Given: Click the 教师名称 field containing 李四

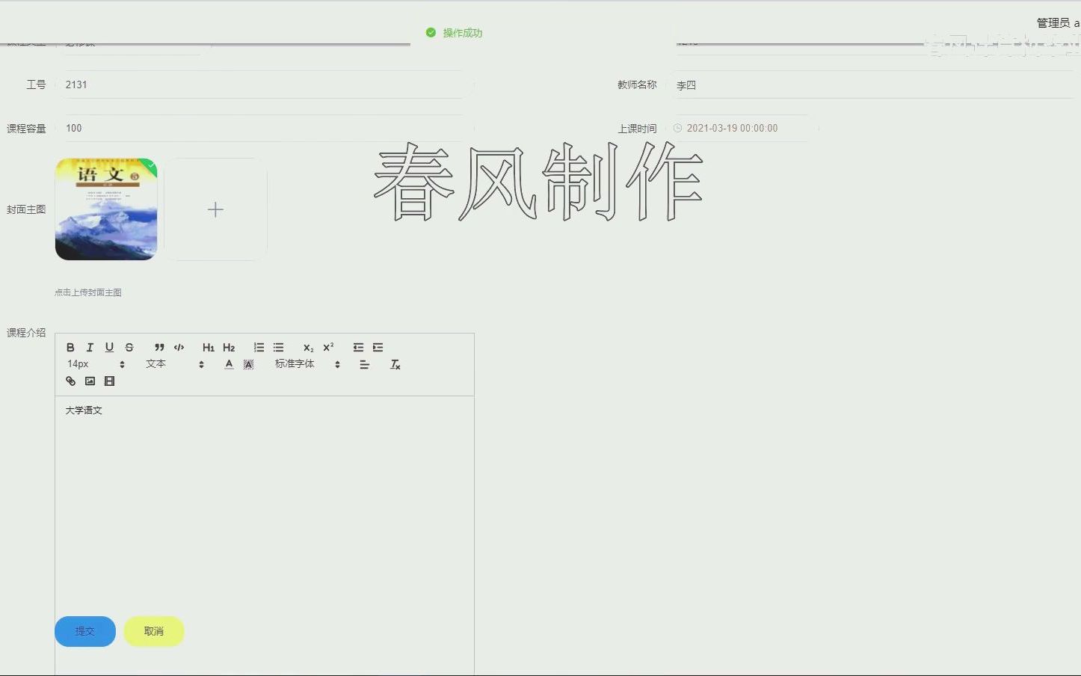Looking at the screenshot, I should pos(873,84).
